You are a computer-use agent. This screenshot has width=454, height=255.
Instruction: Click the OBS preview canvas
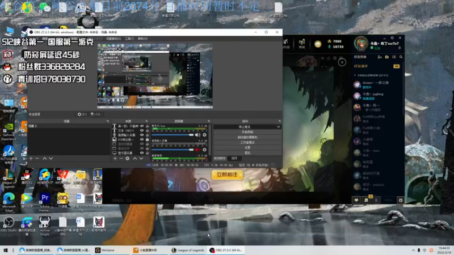[x=155, y=76]
